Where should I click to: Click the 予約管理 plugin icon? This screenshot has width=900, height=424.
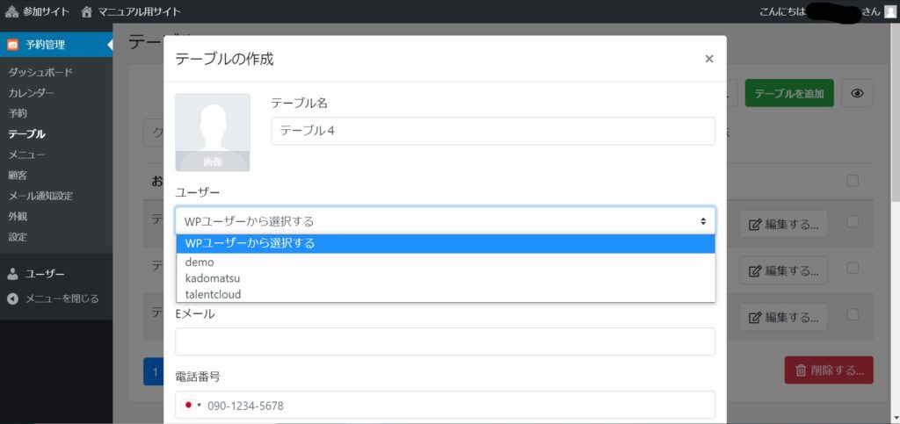(12, 45)
